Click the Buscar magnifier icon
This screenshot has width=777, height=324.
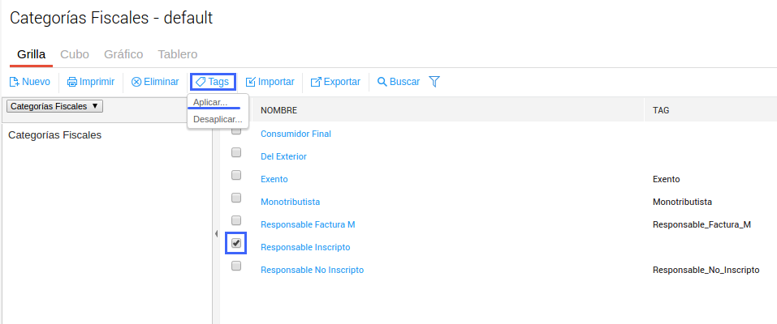tap(382, 82)
